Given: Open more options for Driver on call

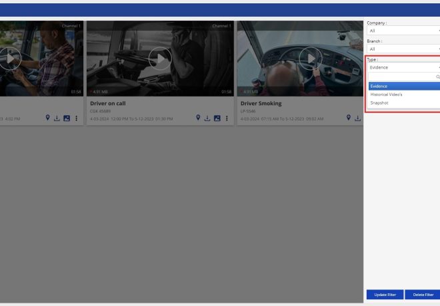Looking at the screenshot, I should click(227, 118).
